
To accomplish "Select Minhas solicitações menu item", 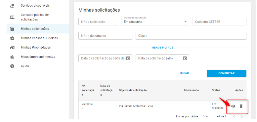I will [x=38, y=29].
